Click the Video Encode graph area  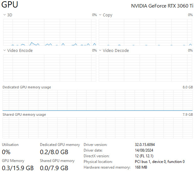click(50, 68)
